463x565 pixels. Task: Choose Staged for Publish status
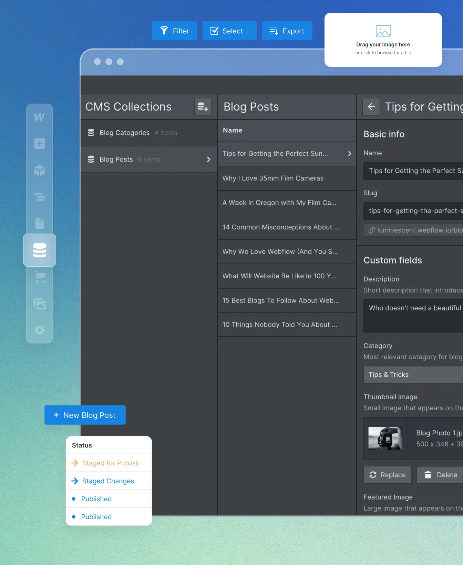[109, 463]
